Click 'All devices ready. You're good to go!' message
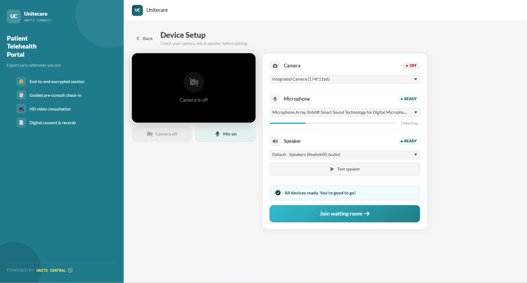Screen dimensions: 527x283 click(320, 193)
